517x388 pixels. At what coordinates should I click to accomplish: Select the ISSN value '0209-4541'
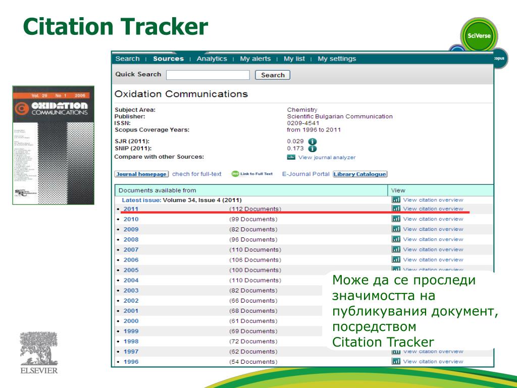pos(303,123)
